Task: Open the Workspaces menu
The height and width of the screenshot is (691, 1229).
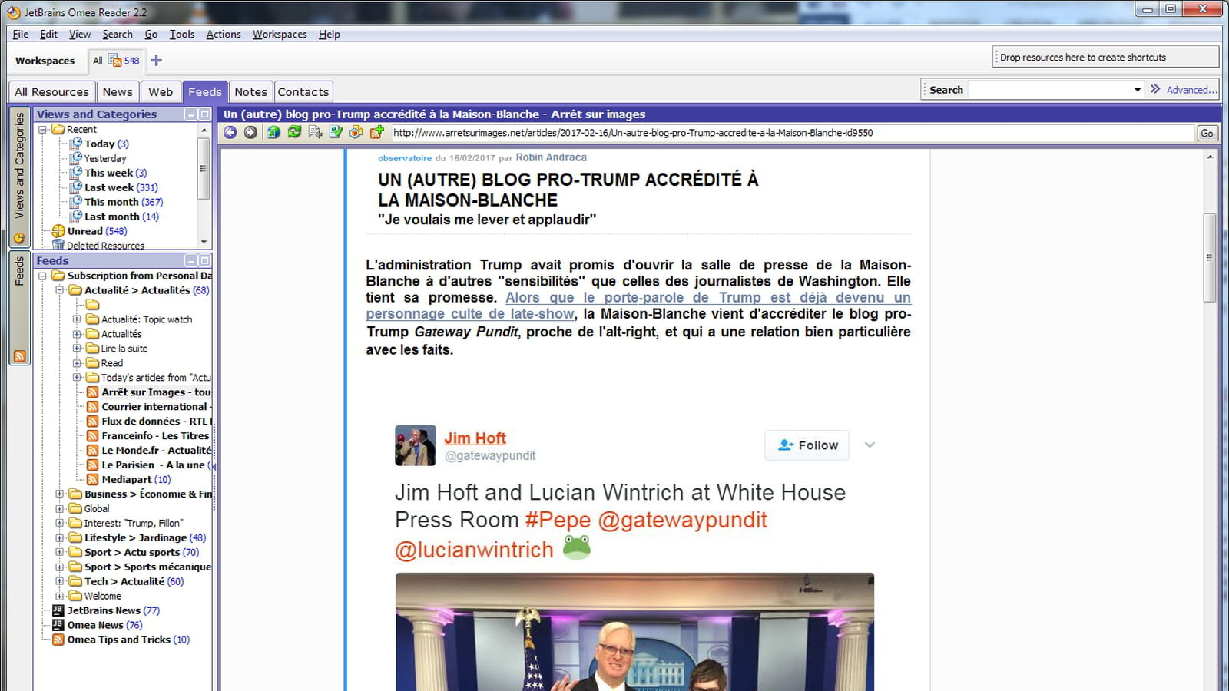Action: pyautogui.click(x=280, y=35)
